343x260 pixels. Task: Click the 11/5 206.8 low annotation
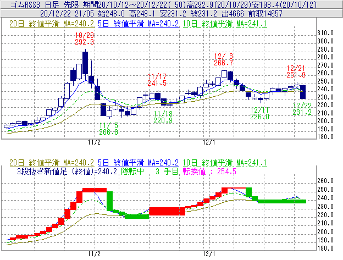pos(109,129)
